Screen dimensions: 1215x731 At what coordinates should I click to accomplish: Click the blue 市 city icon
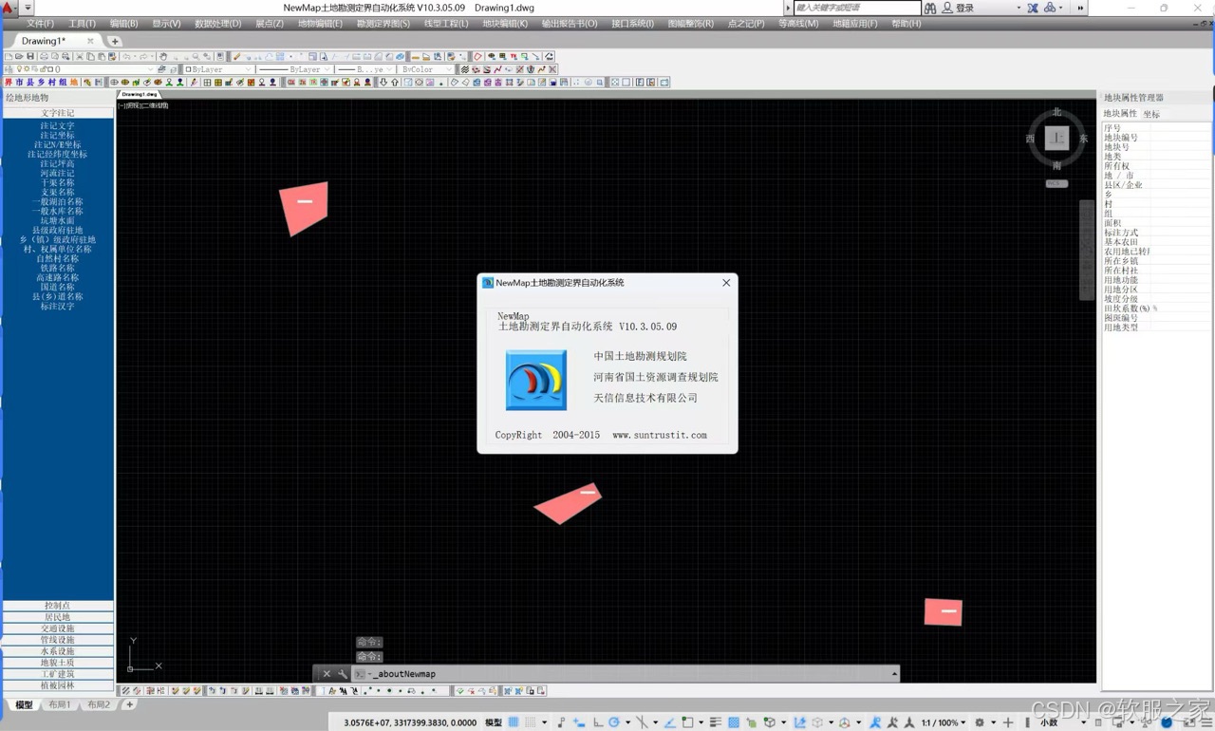click(x=19, y=83)
